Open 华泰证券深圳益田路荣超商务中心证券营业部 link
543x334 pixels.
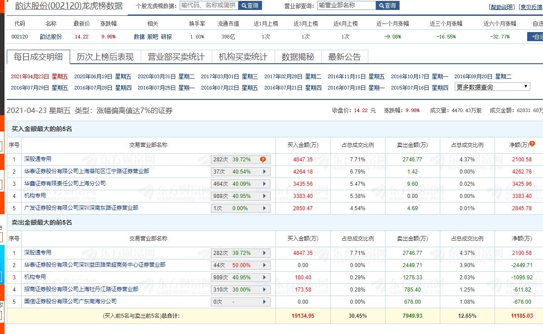point(95,265)
